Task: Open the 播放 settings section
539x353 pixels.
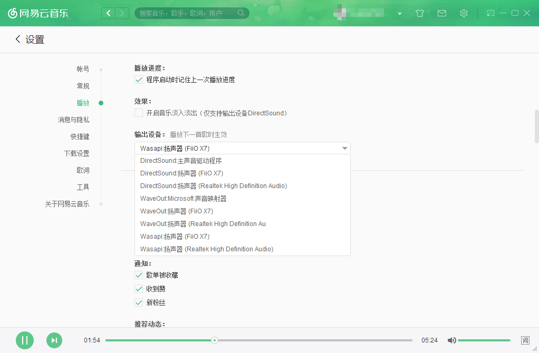Action: 83,103
